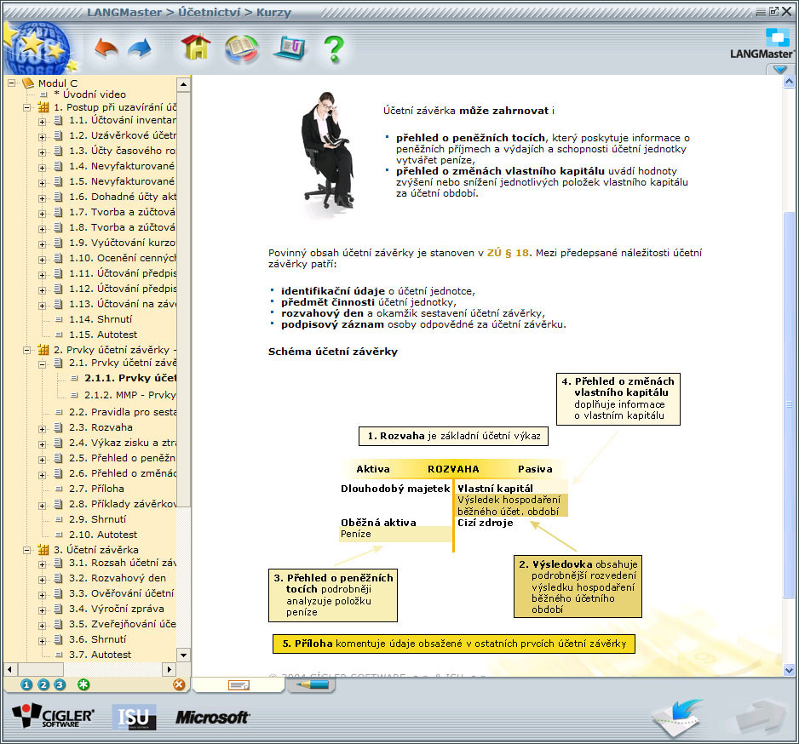Click the orange back arrow icon
The width and height of the screenshot is (799, 744).
[106, 49]
